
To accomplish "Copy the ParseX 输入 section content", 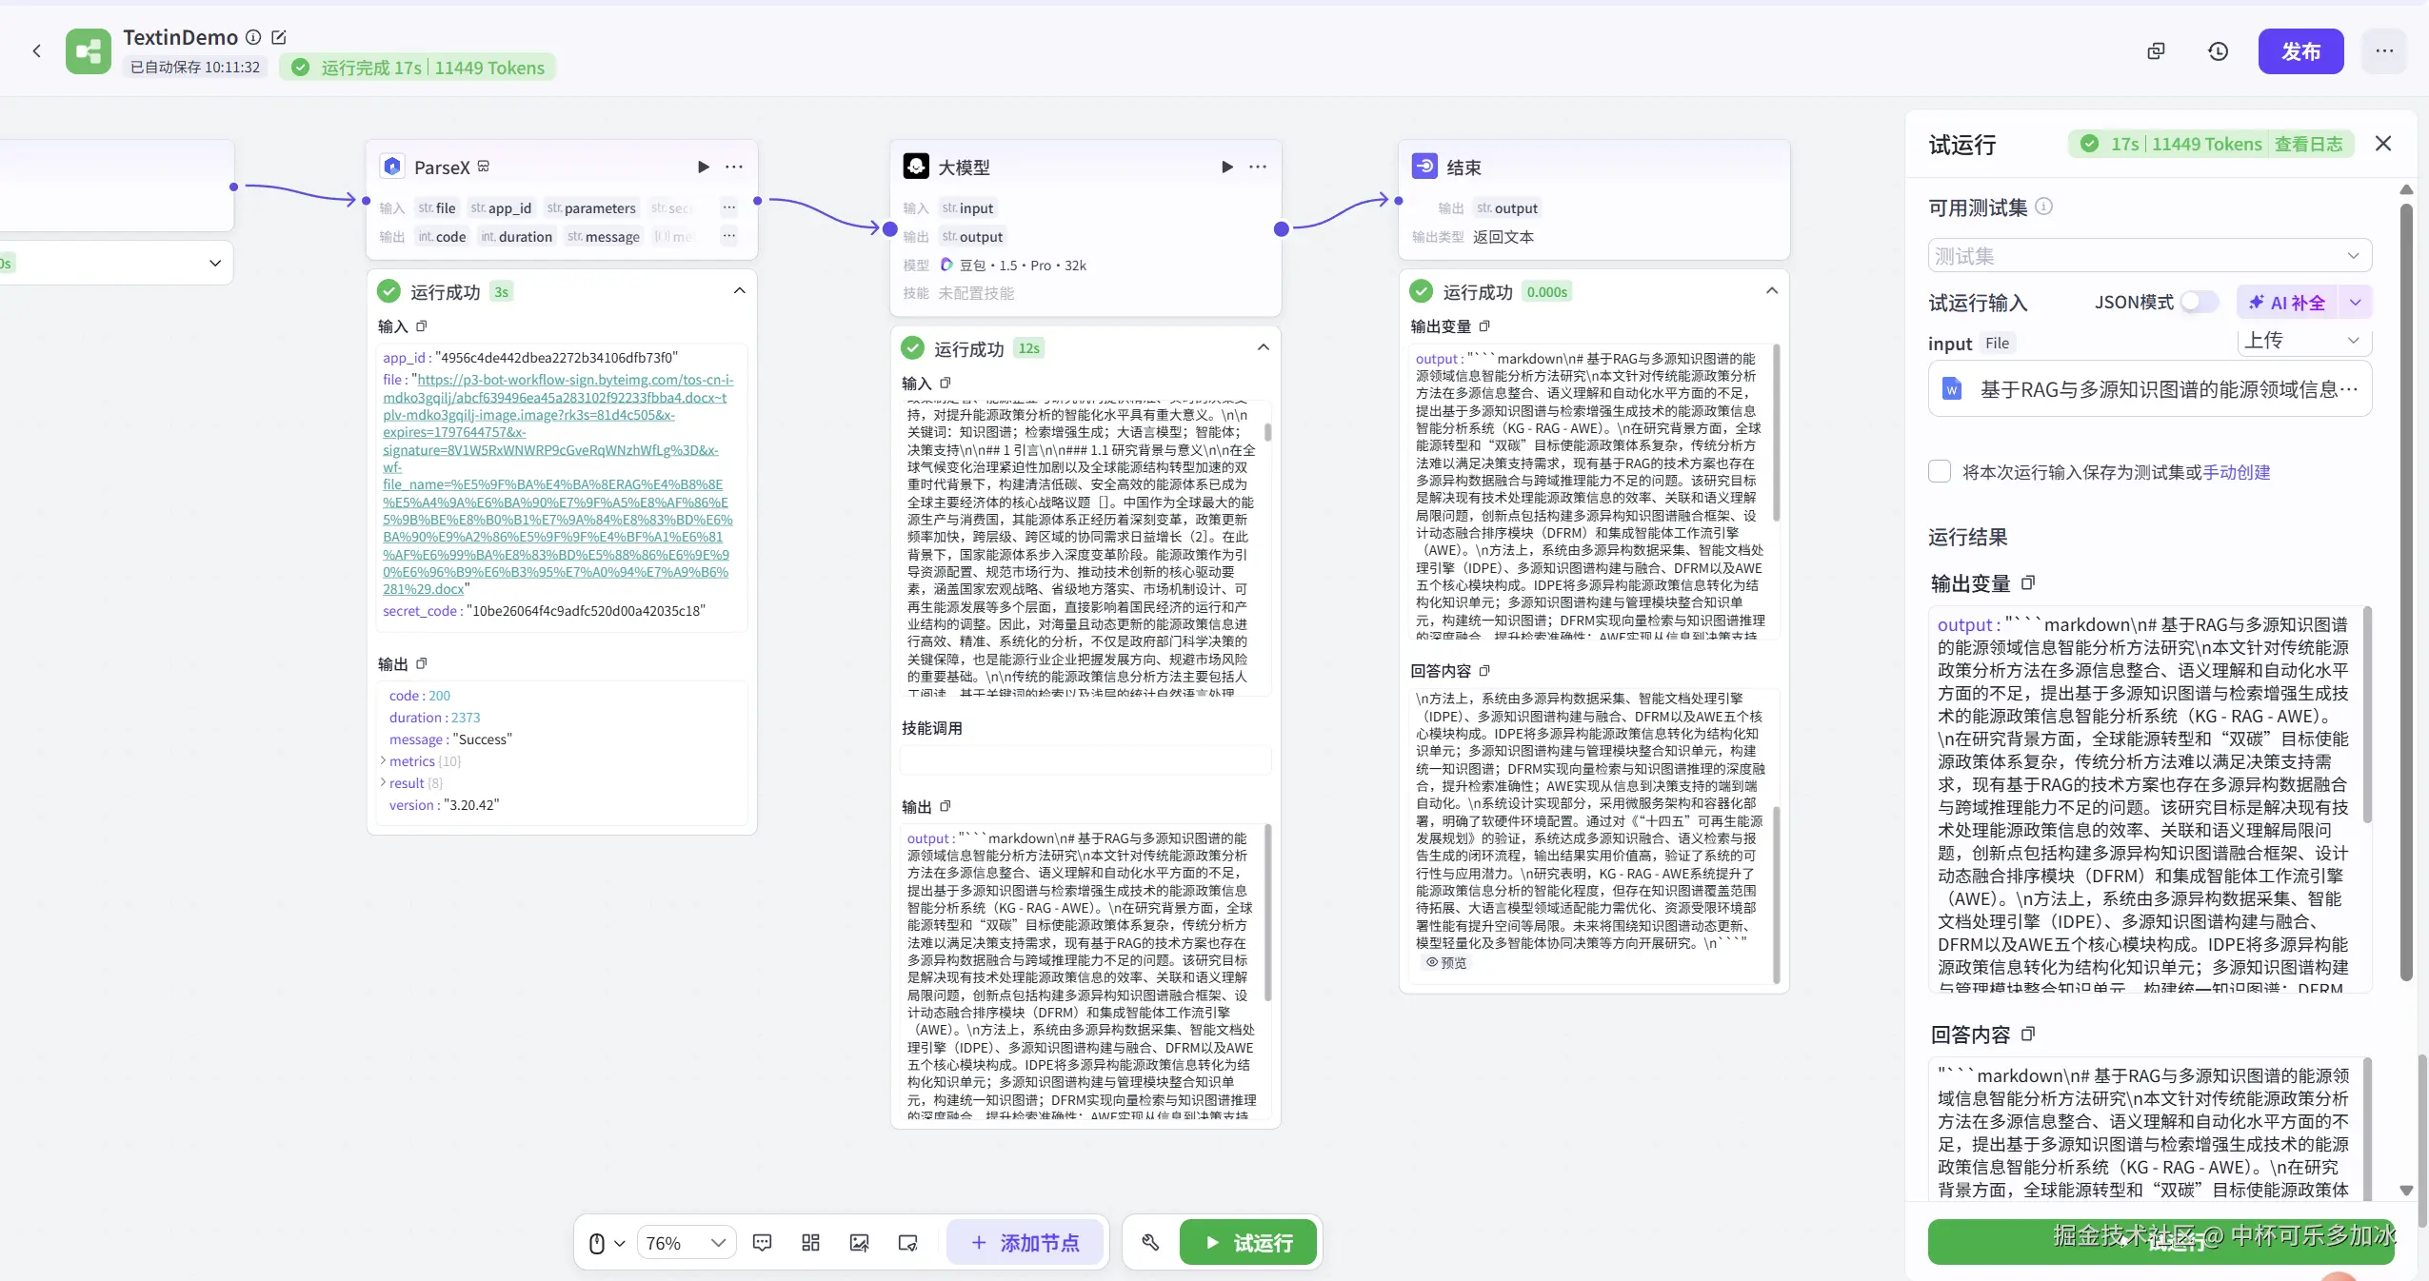I will pos(422,326).
